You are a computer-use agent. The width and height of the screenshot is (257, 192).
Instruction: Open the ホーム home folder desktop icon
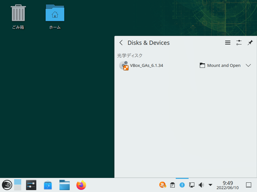pos(55,17)
